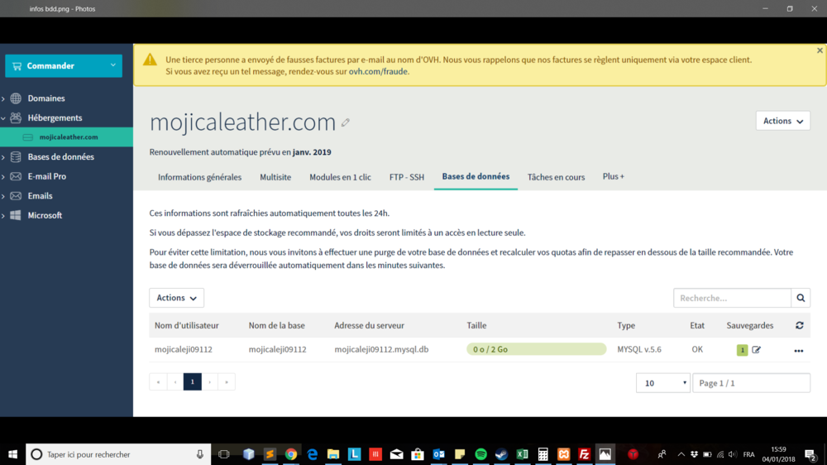Open FileZilla from the taskbar

pos(585,454)
